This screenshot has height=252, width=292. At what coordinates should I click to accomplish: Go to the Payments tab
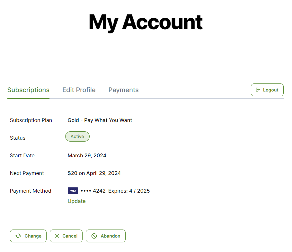point(123,90)
